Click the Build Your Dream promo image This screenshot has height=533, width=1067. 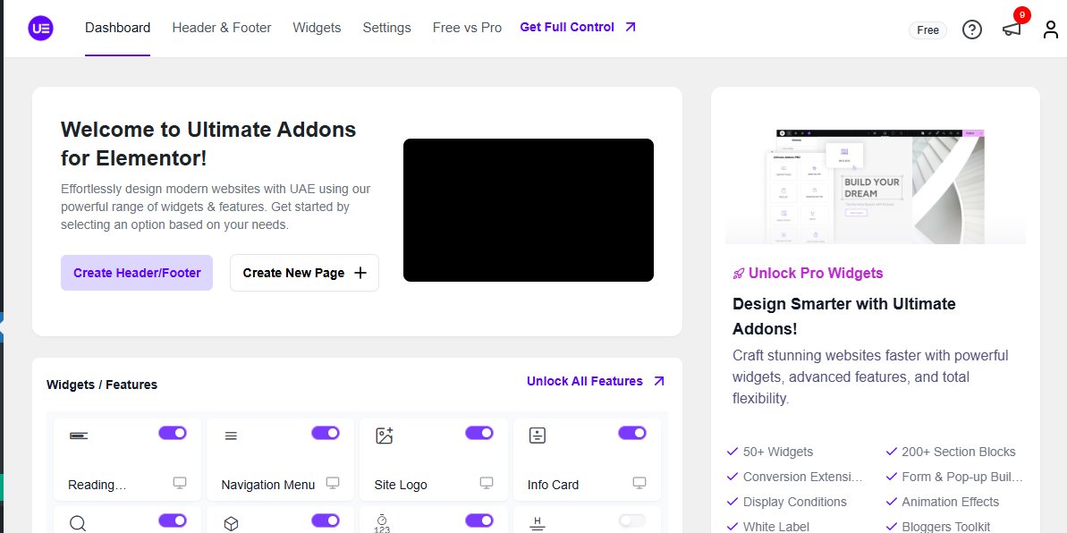click(875, 186)
